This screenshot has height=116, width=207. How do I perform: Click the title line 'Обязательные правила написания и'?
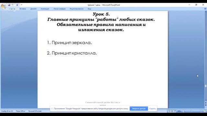coord(101,24)
